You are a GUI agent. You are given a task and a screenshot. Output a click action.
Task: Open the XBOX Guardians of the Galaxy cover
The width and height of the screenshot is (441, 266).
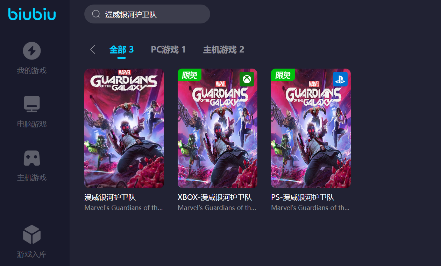pos(218,128)
